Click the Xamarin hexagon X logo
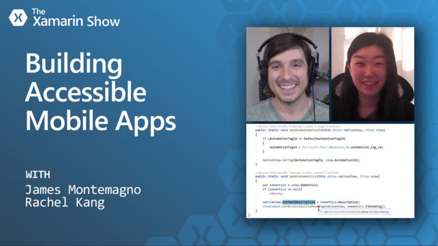 [x=18, y=18]
